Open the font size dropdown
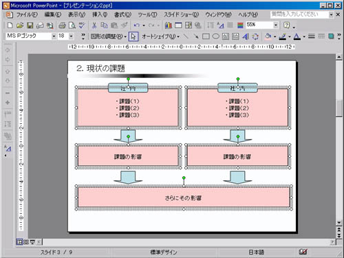 pos(71,36)
